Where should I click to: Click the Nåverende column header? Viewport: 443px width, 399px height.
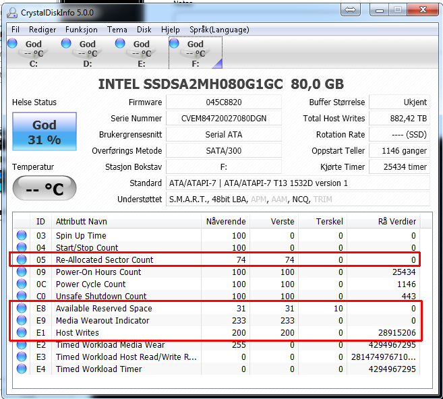click(x=225, y=221)
